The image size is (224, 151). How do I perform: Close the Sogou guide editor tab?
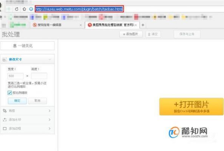point(81,25)
